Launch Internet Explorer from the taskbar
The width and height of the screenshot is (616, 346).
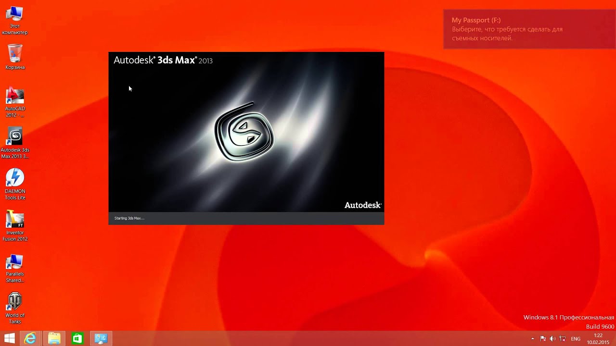[x=30, y=338]
